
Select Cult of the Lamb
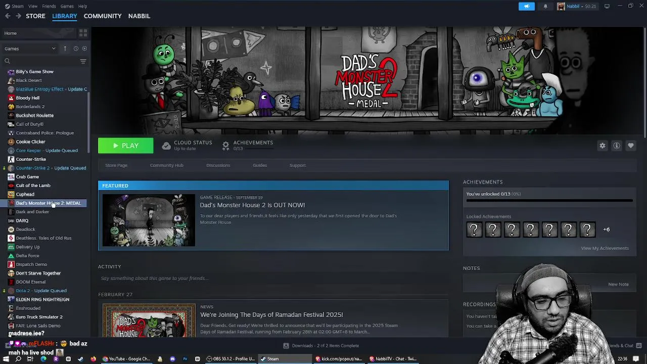pyautogui.click(x=33, y=186)
